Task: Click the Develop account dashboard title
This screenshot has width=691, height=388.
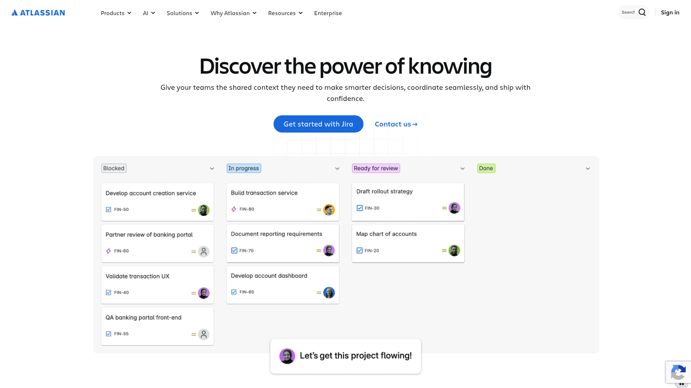Action: coord(269,276)
